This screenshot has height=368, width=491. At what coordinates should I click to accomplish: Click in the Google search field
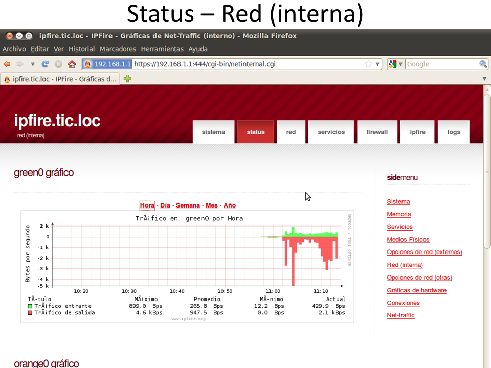441,64
